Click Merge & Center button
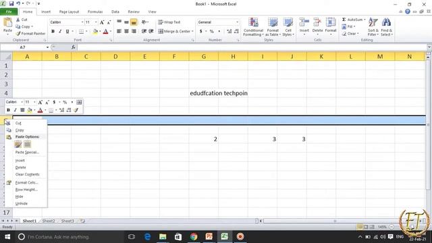432x243 pixels. 174,32
